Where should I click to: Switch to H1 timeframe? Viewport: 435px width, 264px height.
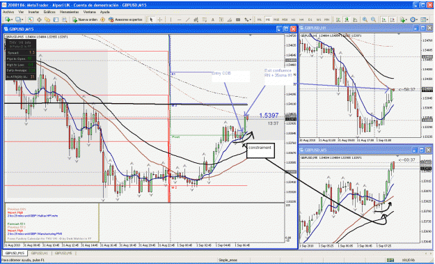click(x=293, y=20)
